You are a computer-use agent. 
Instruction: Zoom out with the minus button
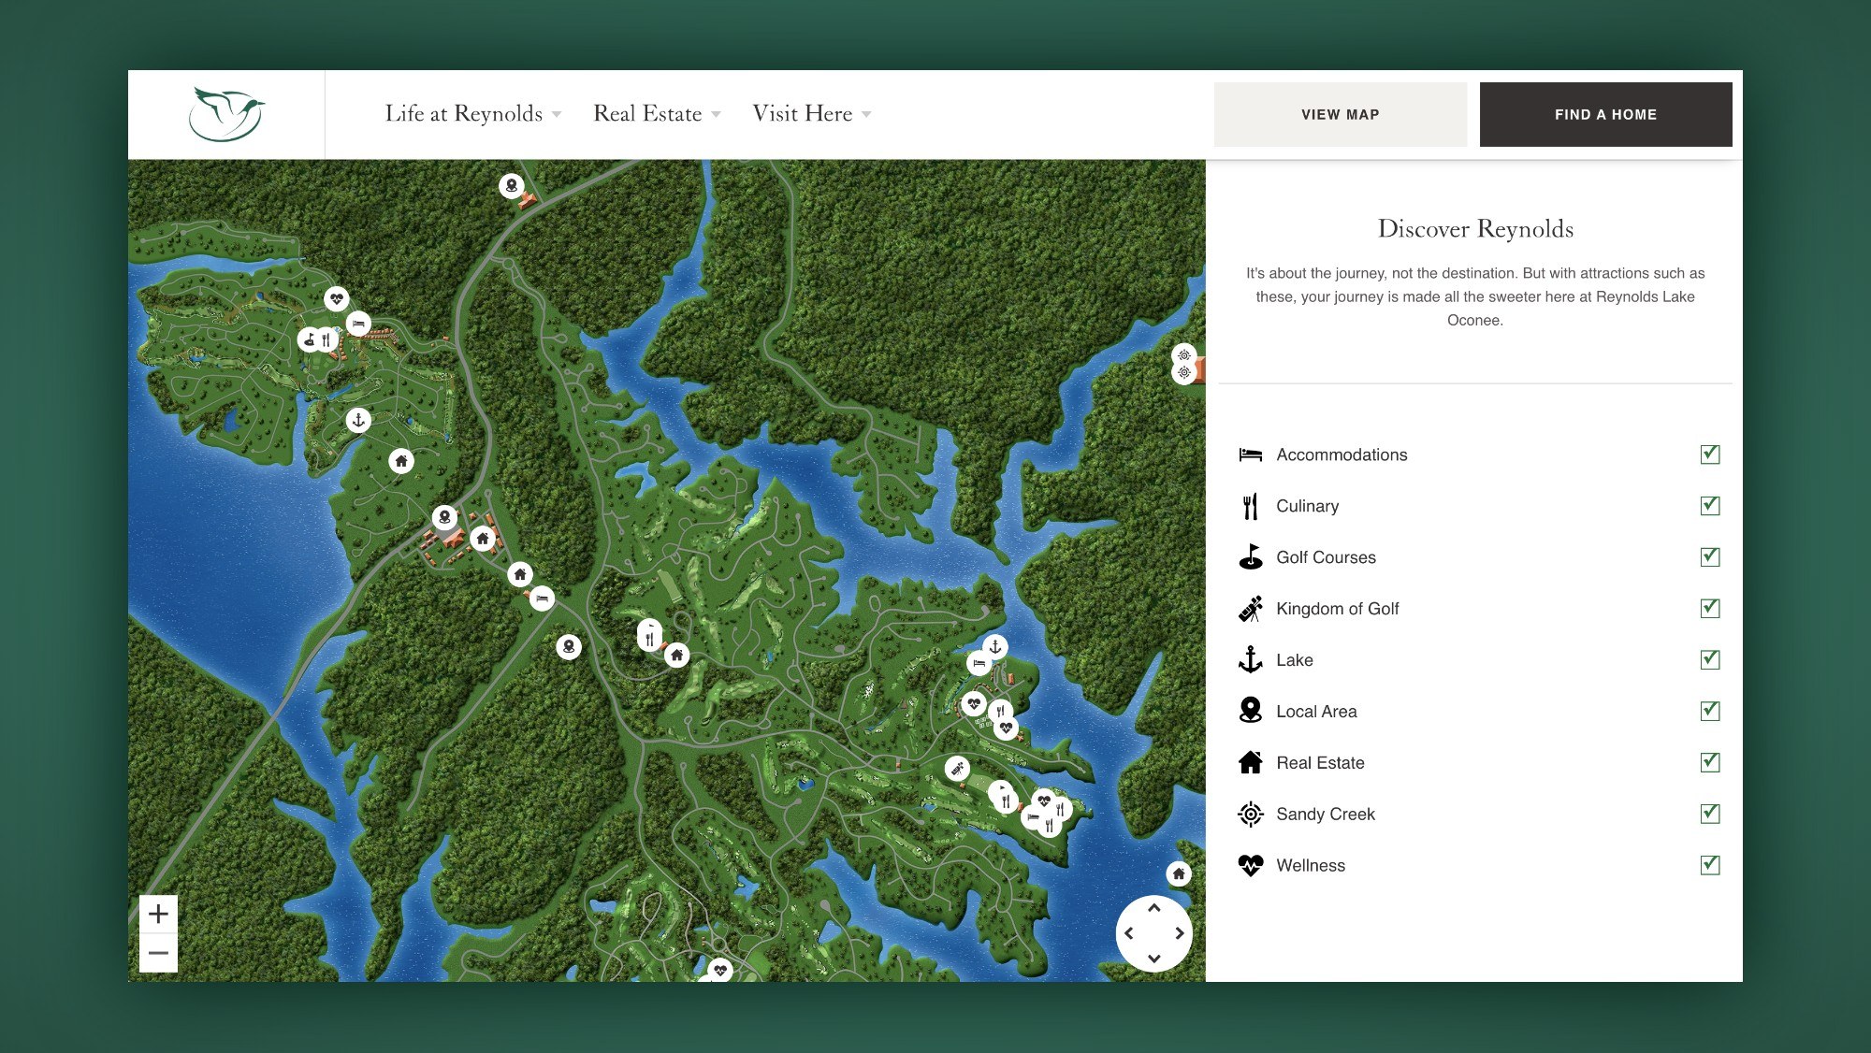pyautogui.click(x=158, y=953)
